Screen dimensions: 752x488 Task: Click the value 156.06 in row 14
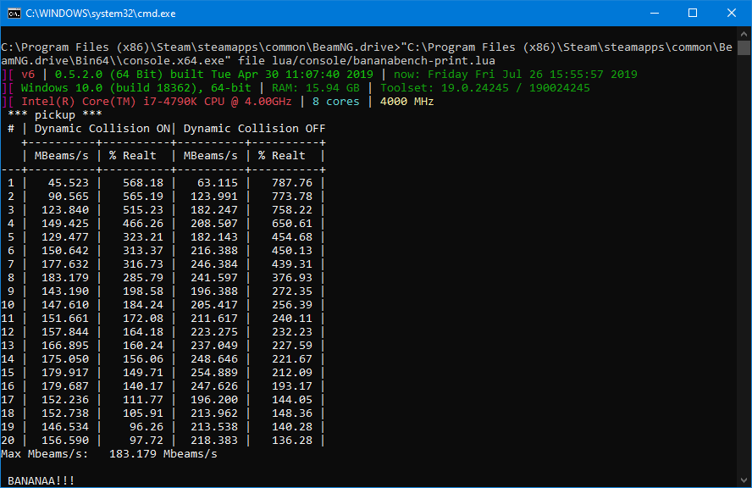point(143,359)
